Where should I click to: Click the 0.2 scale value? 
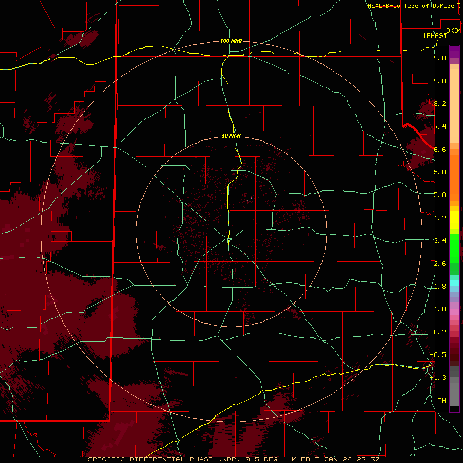(x=440, y=332)
